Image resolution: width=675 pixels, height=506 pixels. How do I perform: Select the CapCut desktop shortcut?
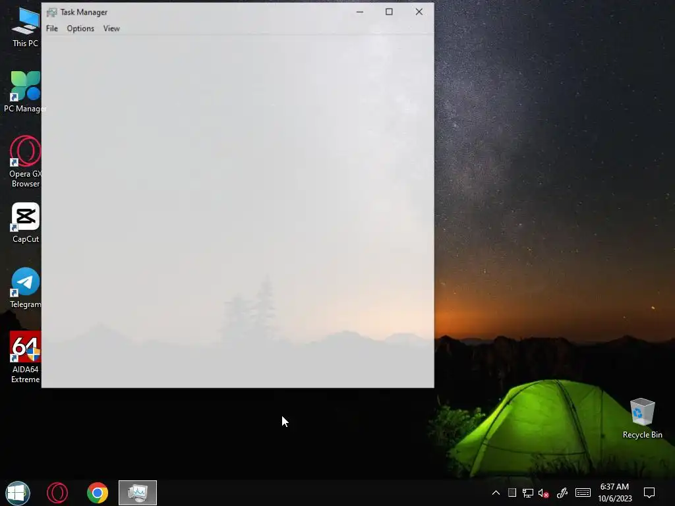pyautogui.click(x=25, y=223)
